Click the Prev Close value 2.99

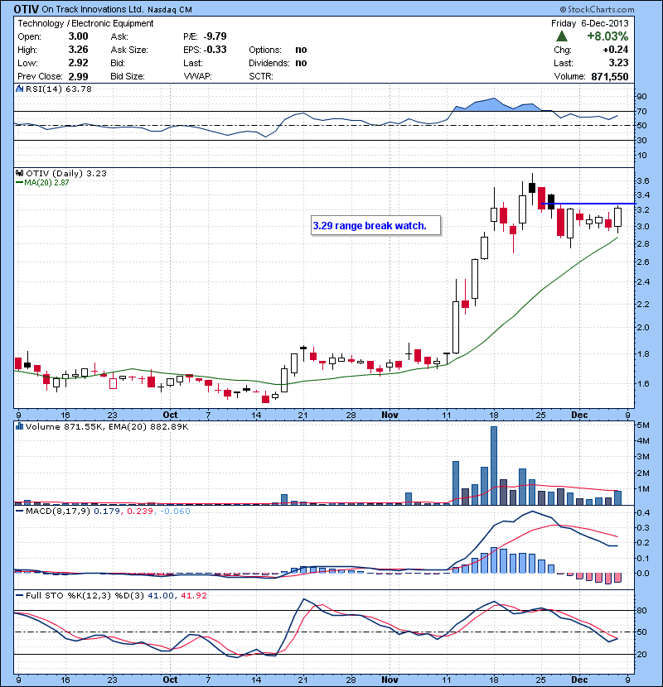[x=78, y=76]
